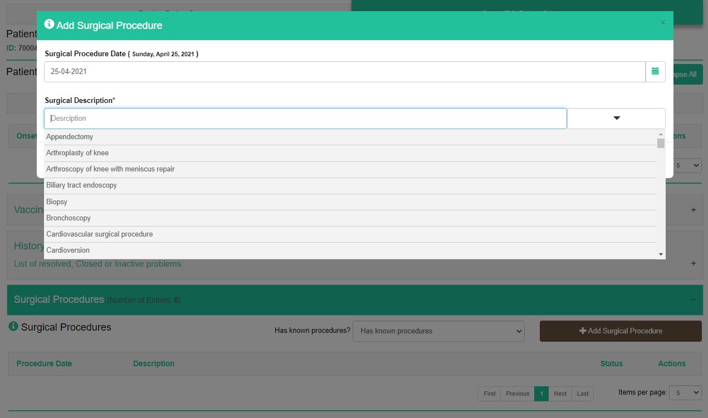
Task: Pick Bronchoscopy from the suggestions
Action: 69,218
